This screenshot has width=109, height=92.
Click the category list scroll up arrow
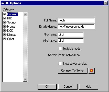pyautogui.click(x=25, y=14)
